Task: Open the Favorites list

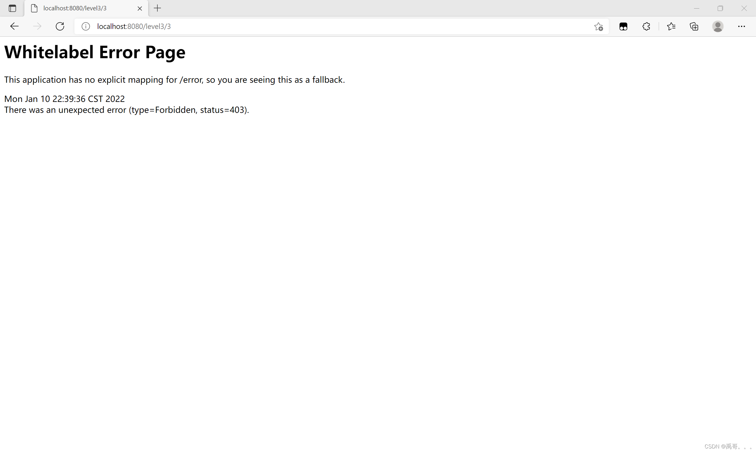Action: pos(671,27)
